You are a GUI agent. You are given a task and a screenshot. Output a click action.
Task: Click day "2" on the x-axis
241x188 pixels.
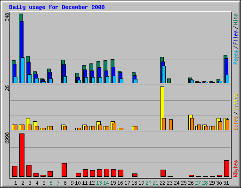(x=23, y=183)
